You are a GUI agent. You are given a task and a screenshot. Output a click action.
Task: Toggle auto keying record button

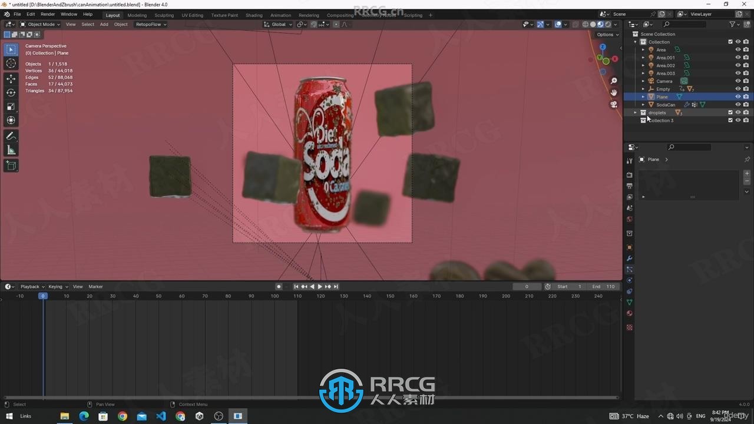coord(279,287)
